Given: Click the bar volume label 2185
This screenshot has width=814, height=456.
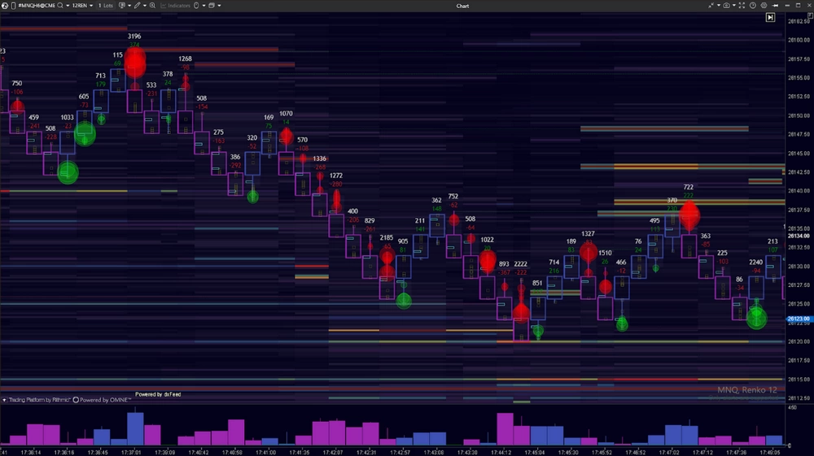Looking at the screenshot, I should (386, 237).
